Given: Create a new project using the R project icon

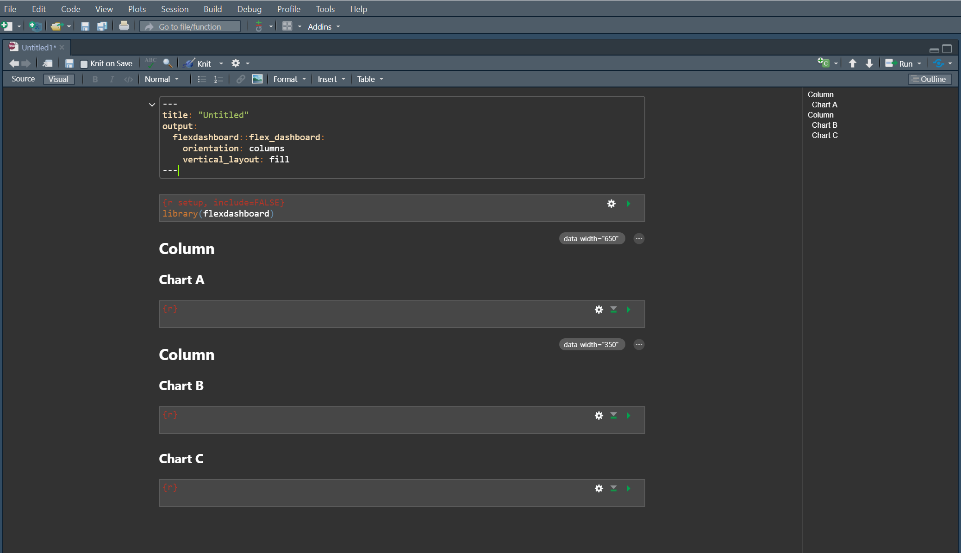Looking at the screenshot, I should pos(35,26).
